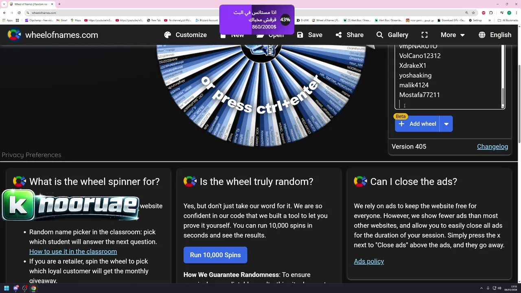Select the entry 'malik4124' in the list
This screenshot has height=293, width=521.
tap(414, 85)
